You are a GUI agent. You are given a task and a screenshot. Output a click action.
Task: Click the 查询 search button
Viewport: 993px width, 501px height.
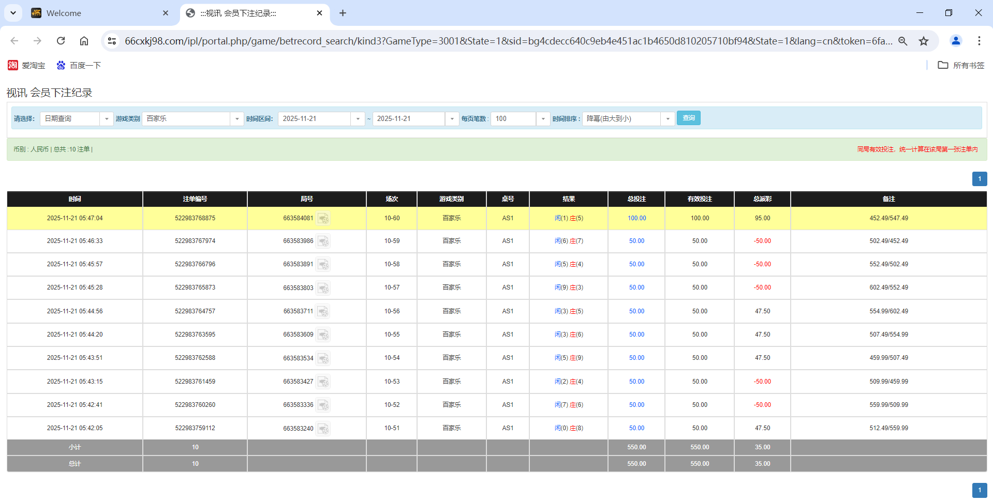click(688, 118)
